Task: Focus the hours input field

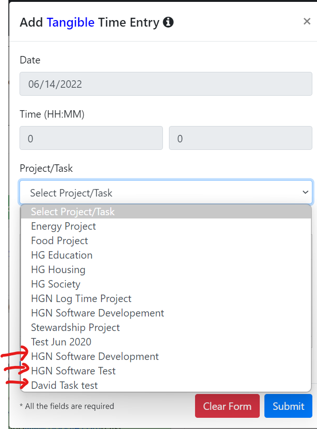Action: tap(91, 138)
